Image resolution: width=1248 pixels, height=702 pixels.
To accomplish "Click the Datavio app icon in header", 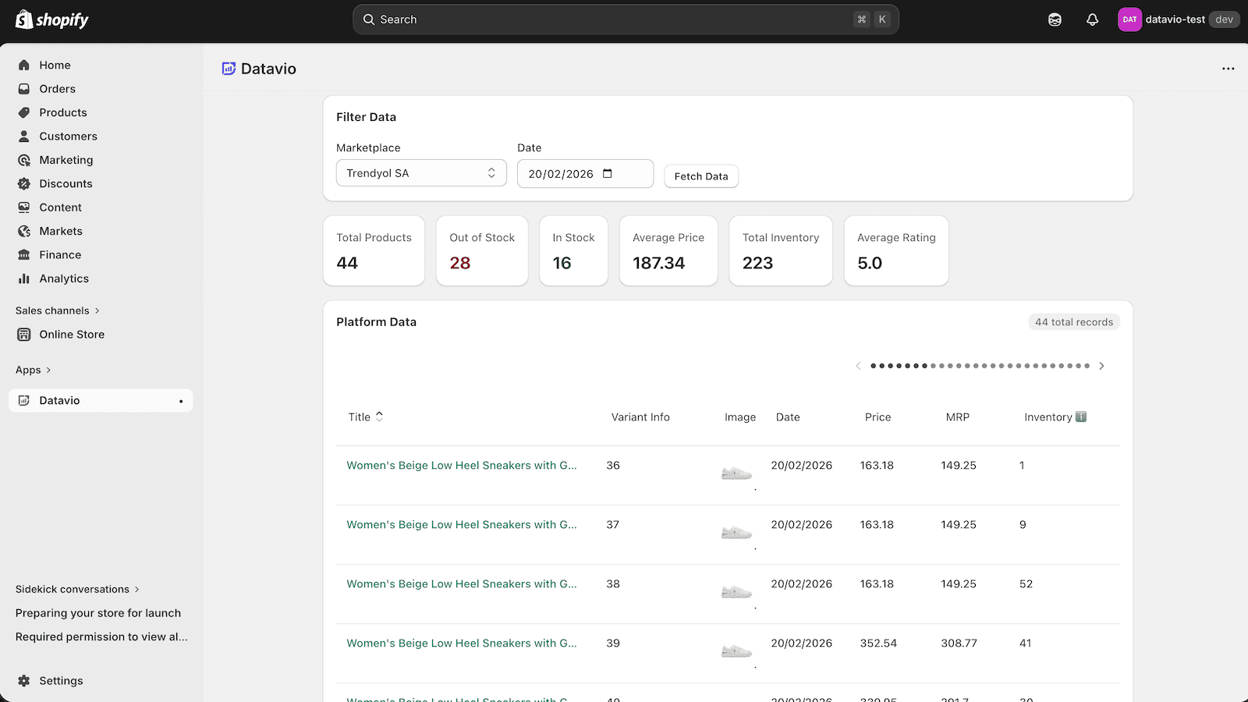I will (x=229, y=69).
